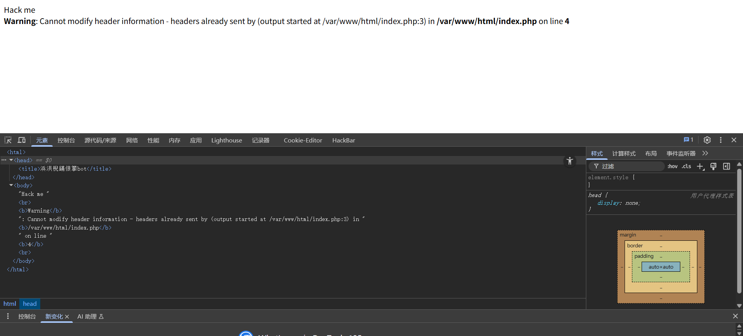Toggle the element state paintbrush icon
Screen dimensions: 743x336
tap(714, 166)
